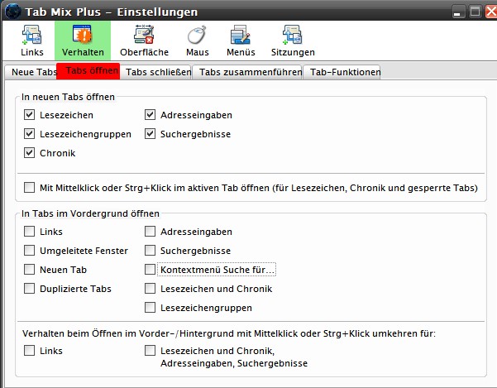Open the Maus settings icon

197,41
